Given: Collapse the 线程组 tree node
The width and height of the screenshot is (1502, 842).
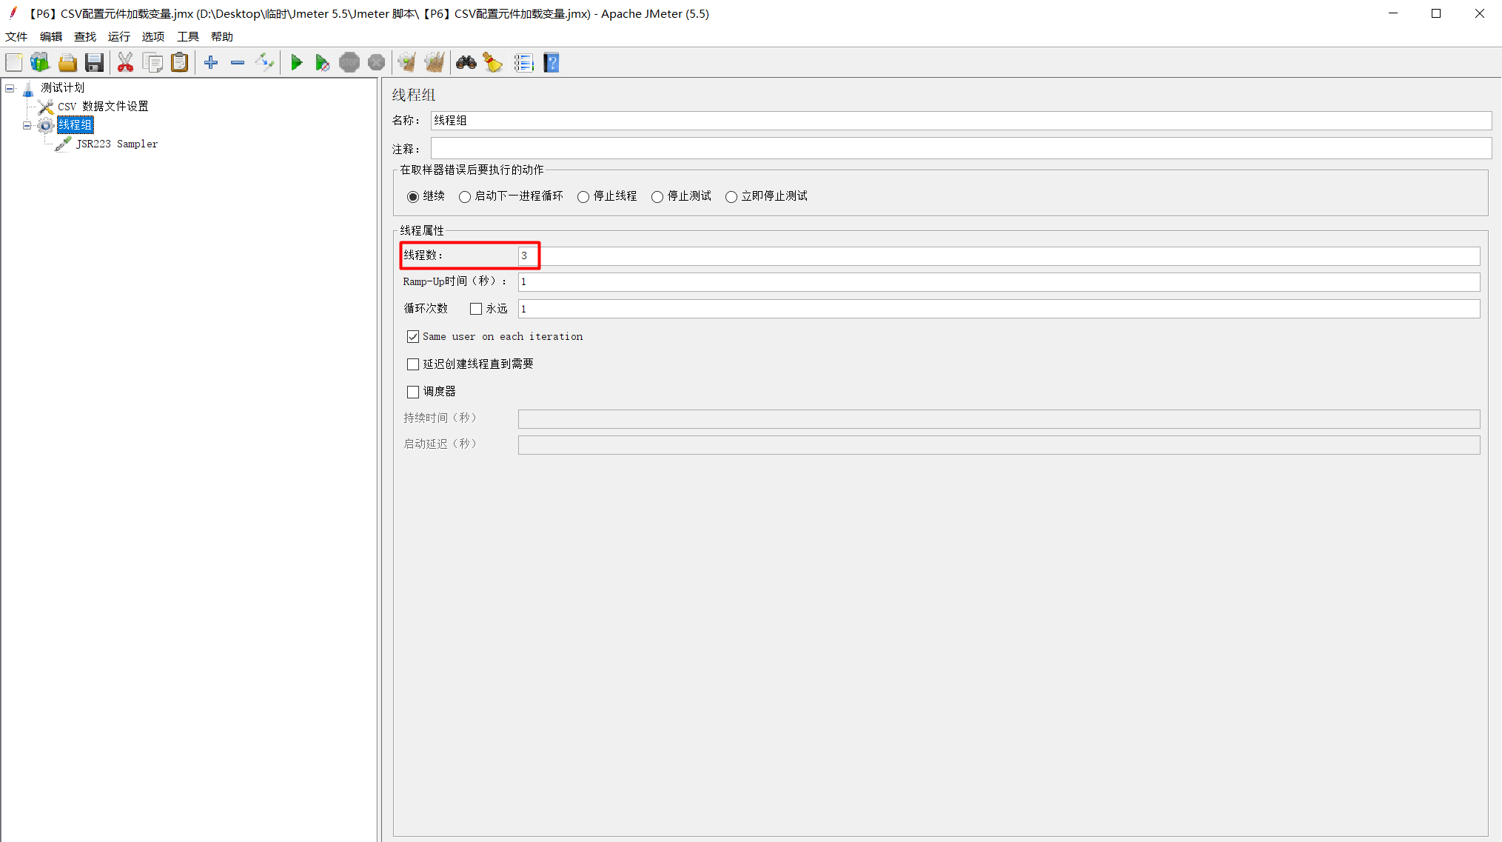Looking at the screenshot, I should [27, 125].
